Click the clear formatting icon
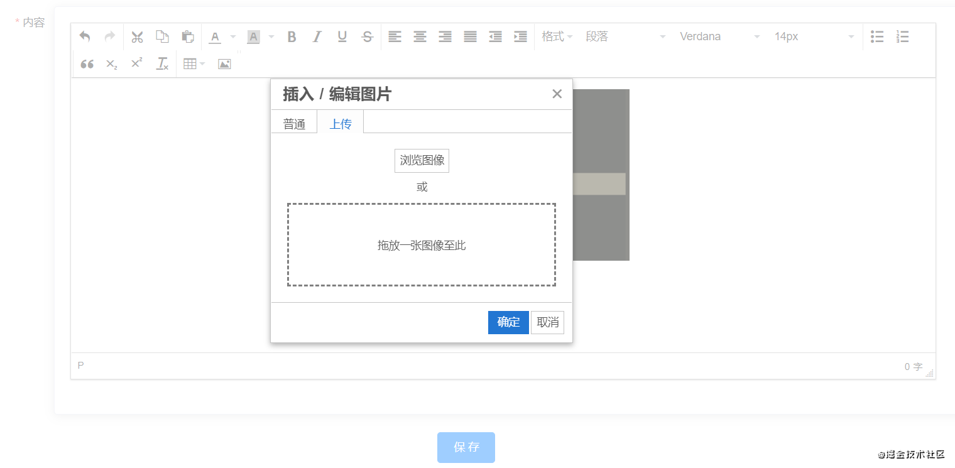 162,63
